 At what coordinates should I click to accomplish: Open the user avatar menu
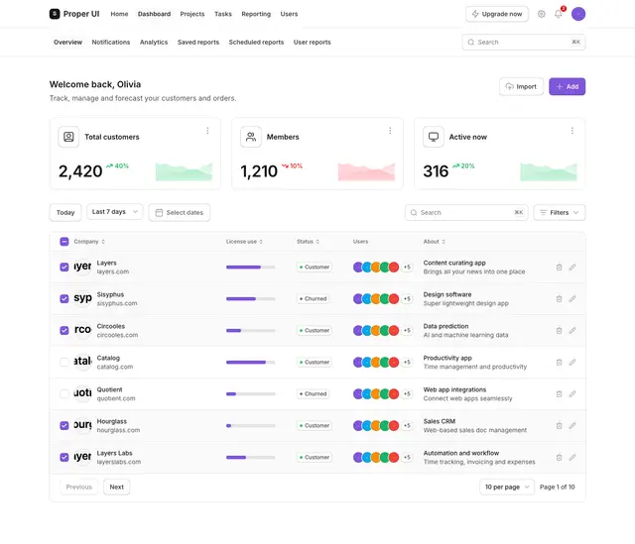point(577,14)
